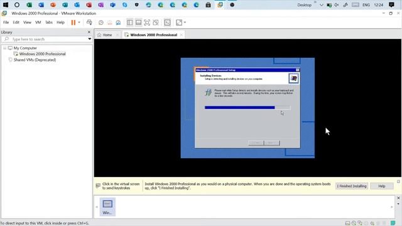The width and height of the screenshot is (402, 226).
Task: Open the Windows Start button
Action: (6, 4)
